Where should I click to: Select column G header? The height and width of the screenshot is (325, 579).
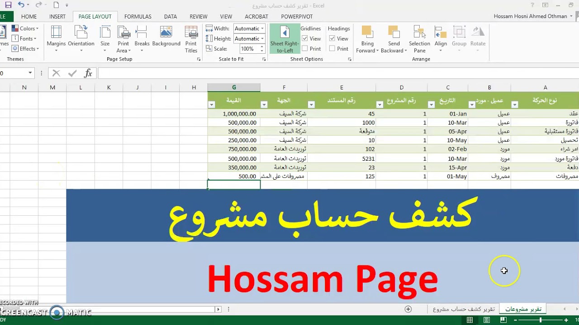pos(234,88)
